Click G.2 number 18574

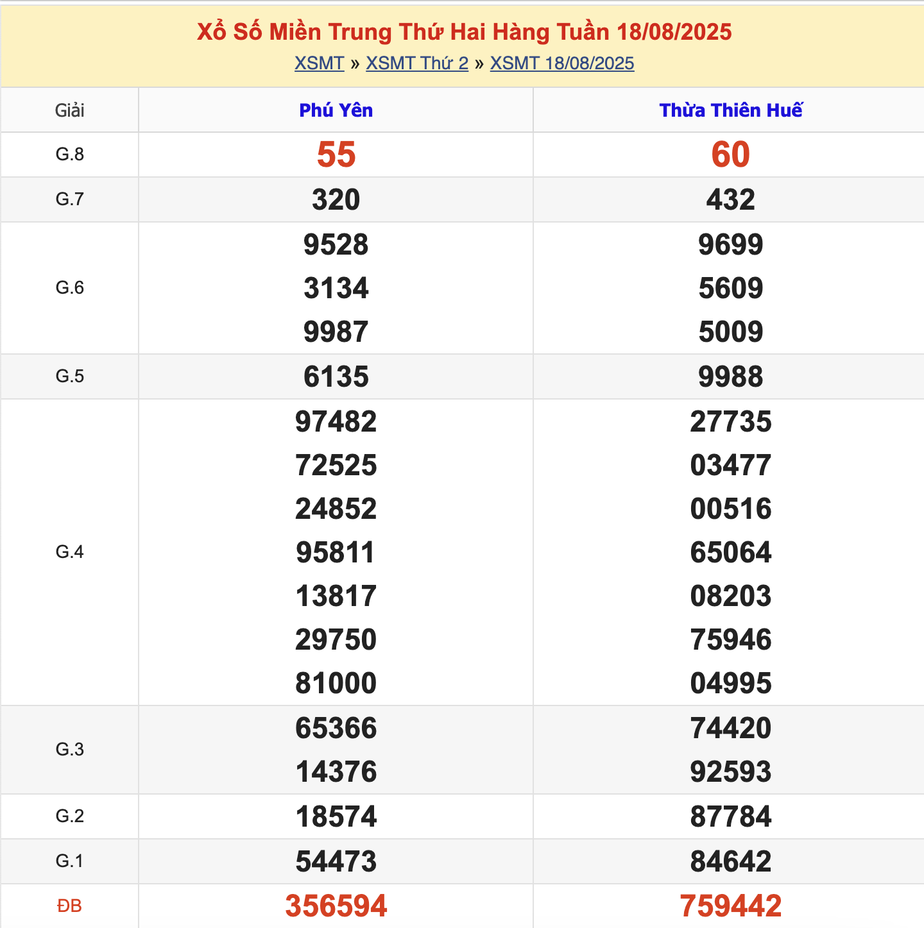[336, 816]
